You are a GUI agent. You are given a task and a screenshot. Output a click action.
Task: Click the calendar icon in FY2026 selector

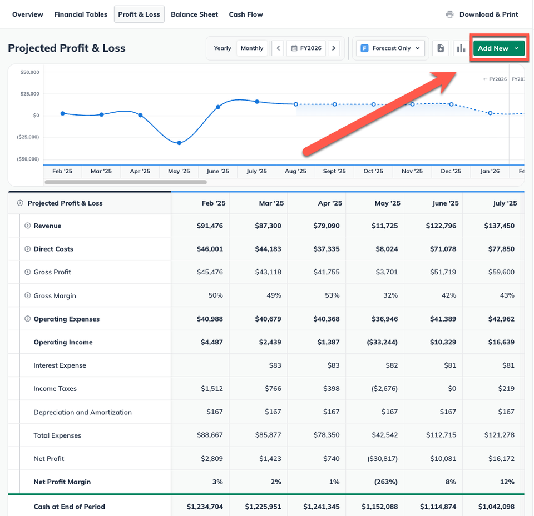point(294,48)
